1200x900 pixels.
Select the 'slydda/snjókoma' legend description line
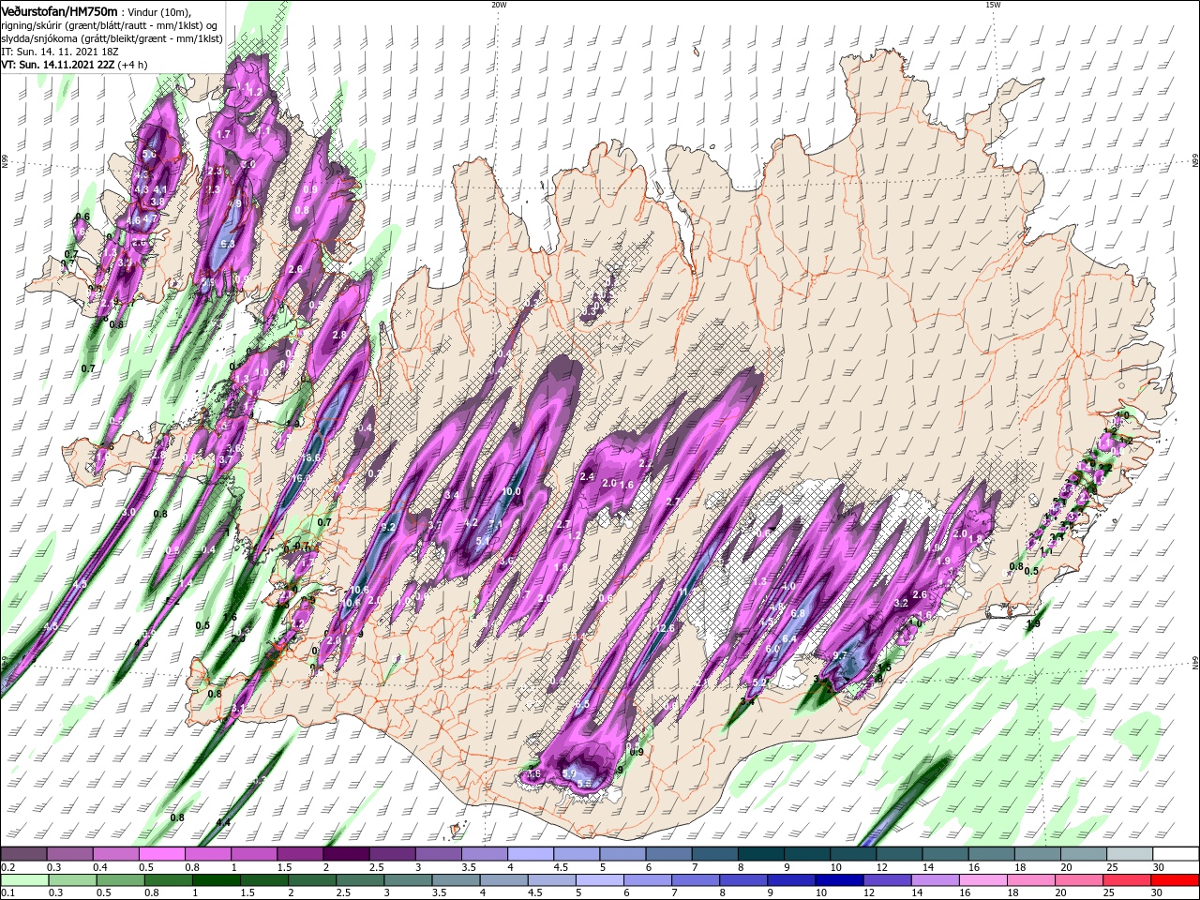point(112,38)
